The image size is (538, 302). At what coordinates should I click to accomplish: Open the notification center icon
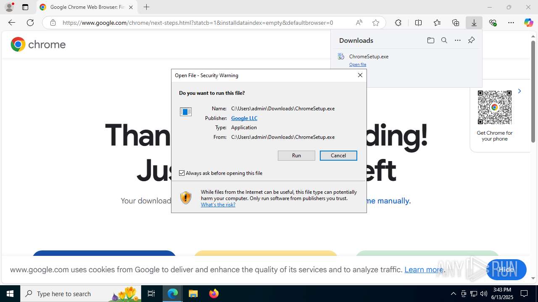point(524,294)
